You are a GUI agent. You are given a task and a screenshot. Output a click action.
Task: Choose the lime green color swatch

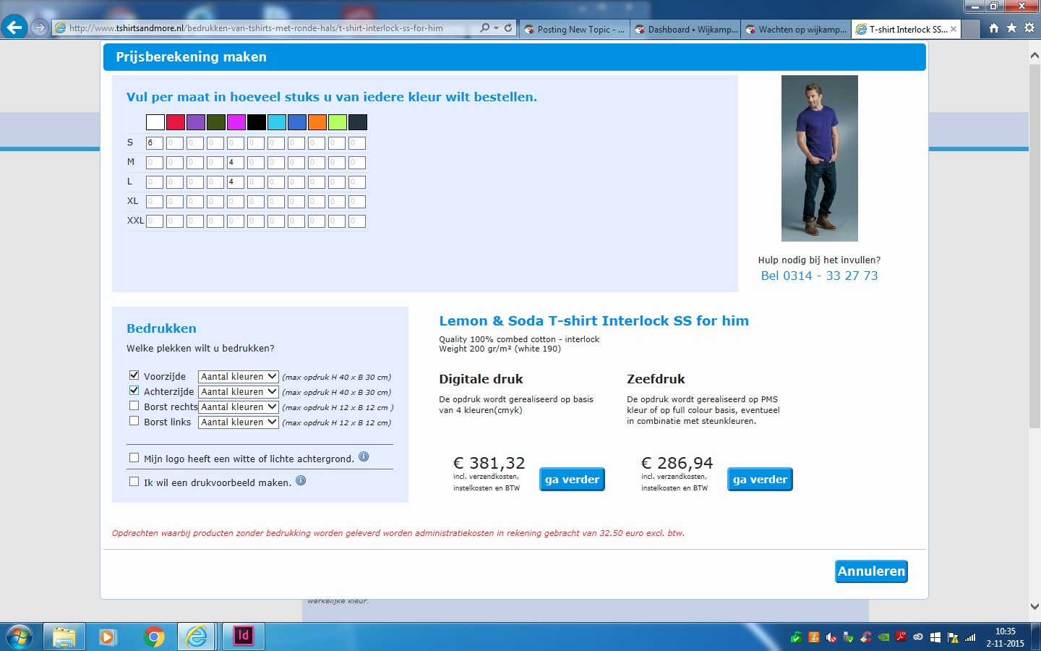338,122
